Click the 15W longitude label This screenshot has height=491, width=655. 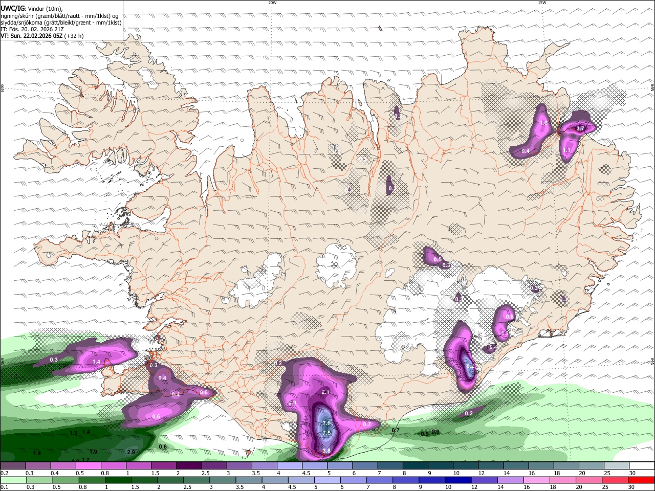pos(542,3)
